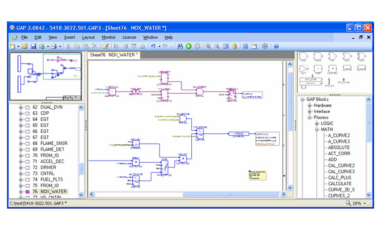381x230 pixels.
Task: Tick the box beside 68 FLAME_SNSR
Action: click(x=27, y=144)
